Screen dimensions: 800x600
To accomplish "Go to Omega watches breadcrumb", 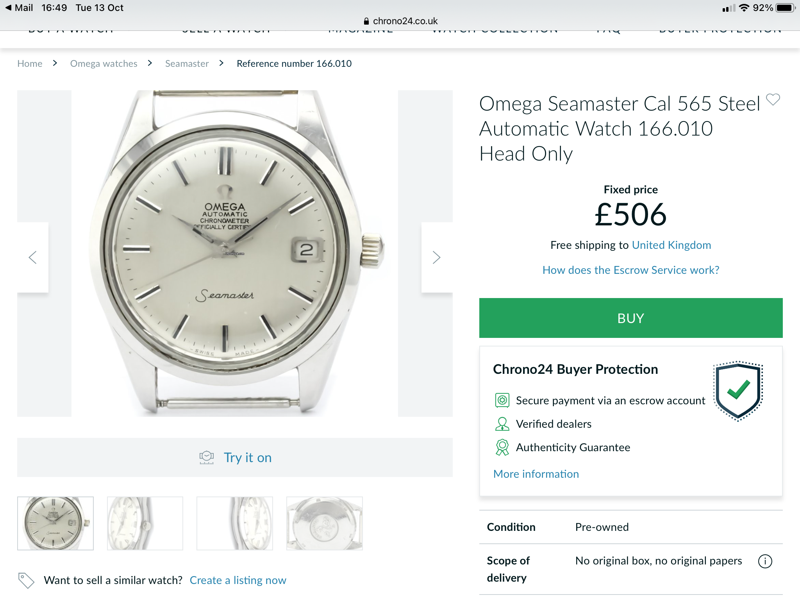I will [104, 64].
